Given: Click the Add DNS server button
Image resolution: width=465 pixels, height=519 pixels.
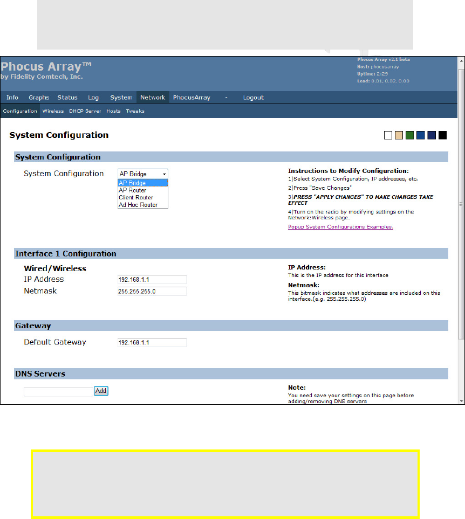Looking at the screenshot, I should tap(101, 391).
